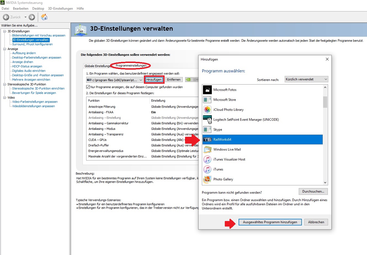This screenshot has height=255, width=367.
Task: Open the Bearbeiten menu
Action: click(21, 9)
